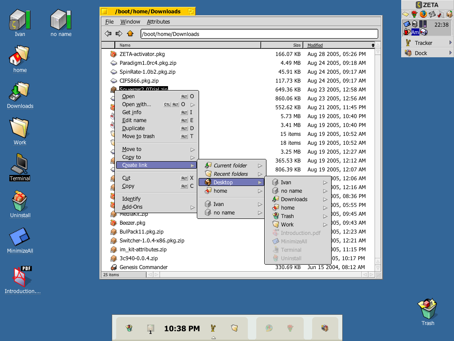This screenshot has width=454, height=341.
Task: Select Downloads in the Desktop submenu
Action: coord(297,199)
